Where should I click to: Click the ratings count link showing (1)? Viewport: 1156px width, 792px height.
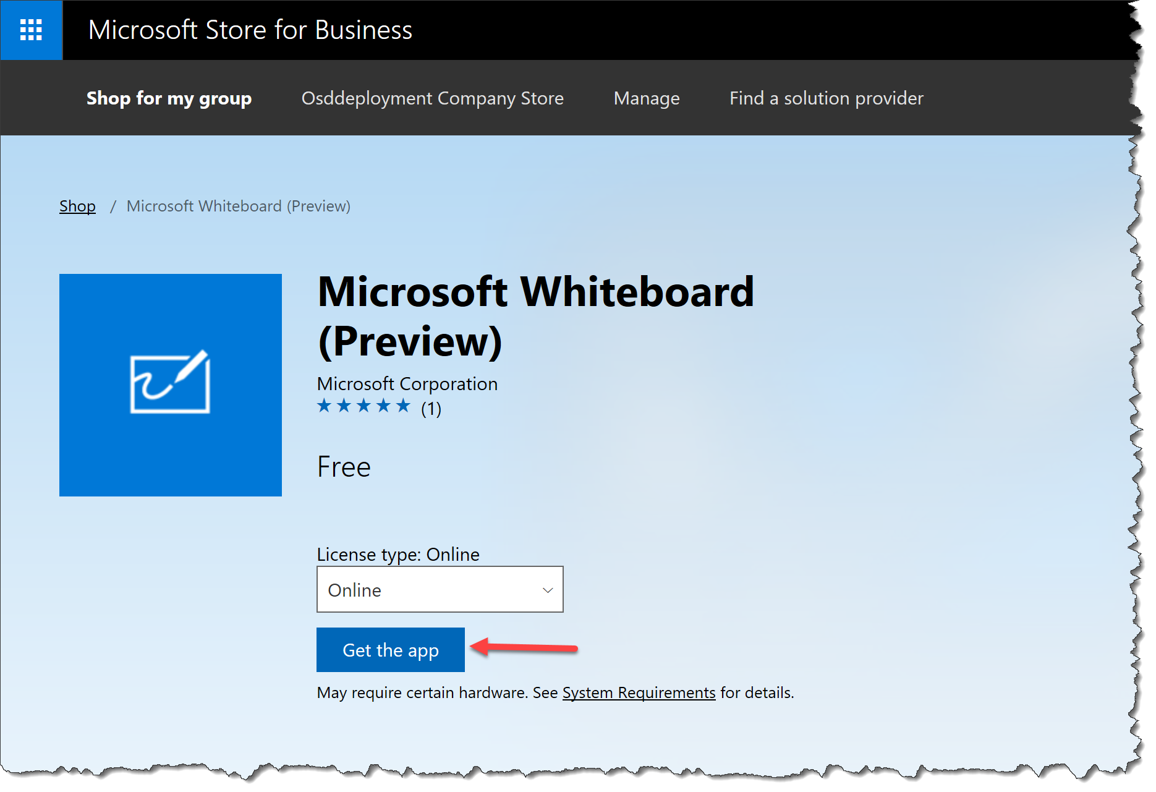(430, 408)
